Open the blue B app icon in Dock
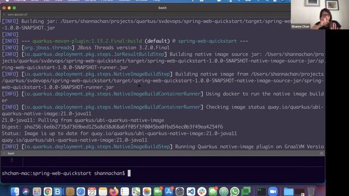The height and width of the screenshot is (196, 349). coord(58,191)
